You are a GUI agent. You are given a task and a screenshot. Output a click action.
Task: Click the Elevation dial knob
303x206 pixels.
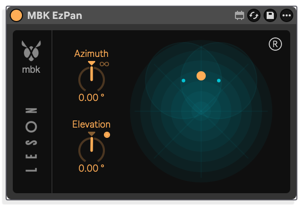92,149
